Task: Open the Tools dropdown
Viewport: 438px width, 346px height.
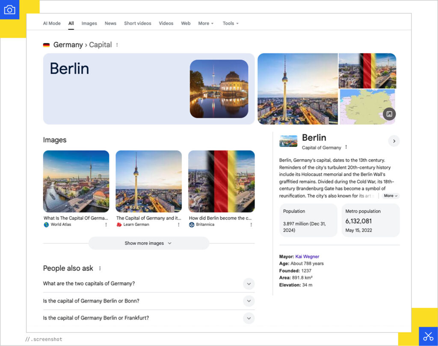Action: 231,23
